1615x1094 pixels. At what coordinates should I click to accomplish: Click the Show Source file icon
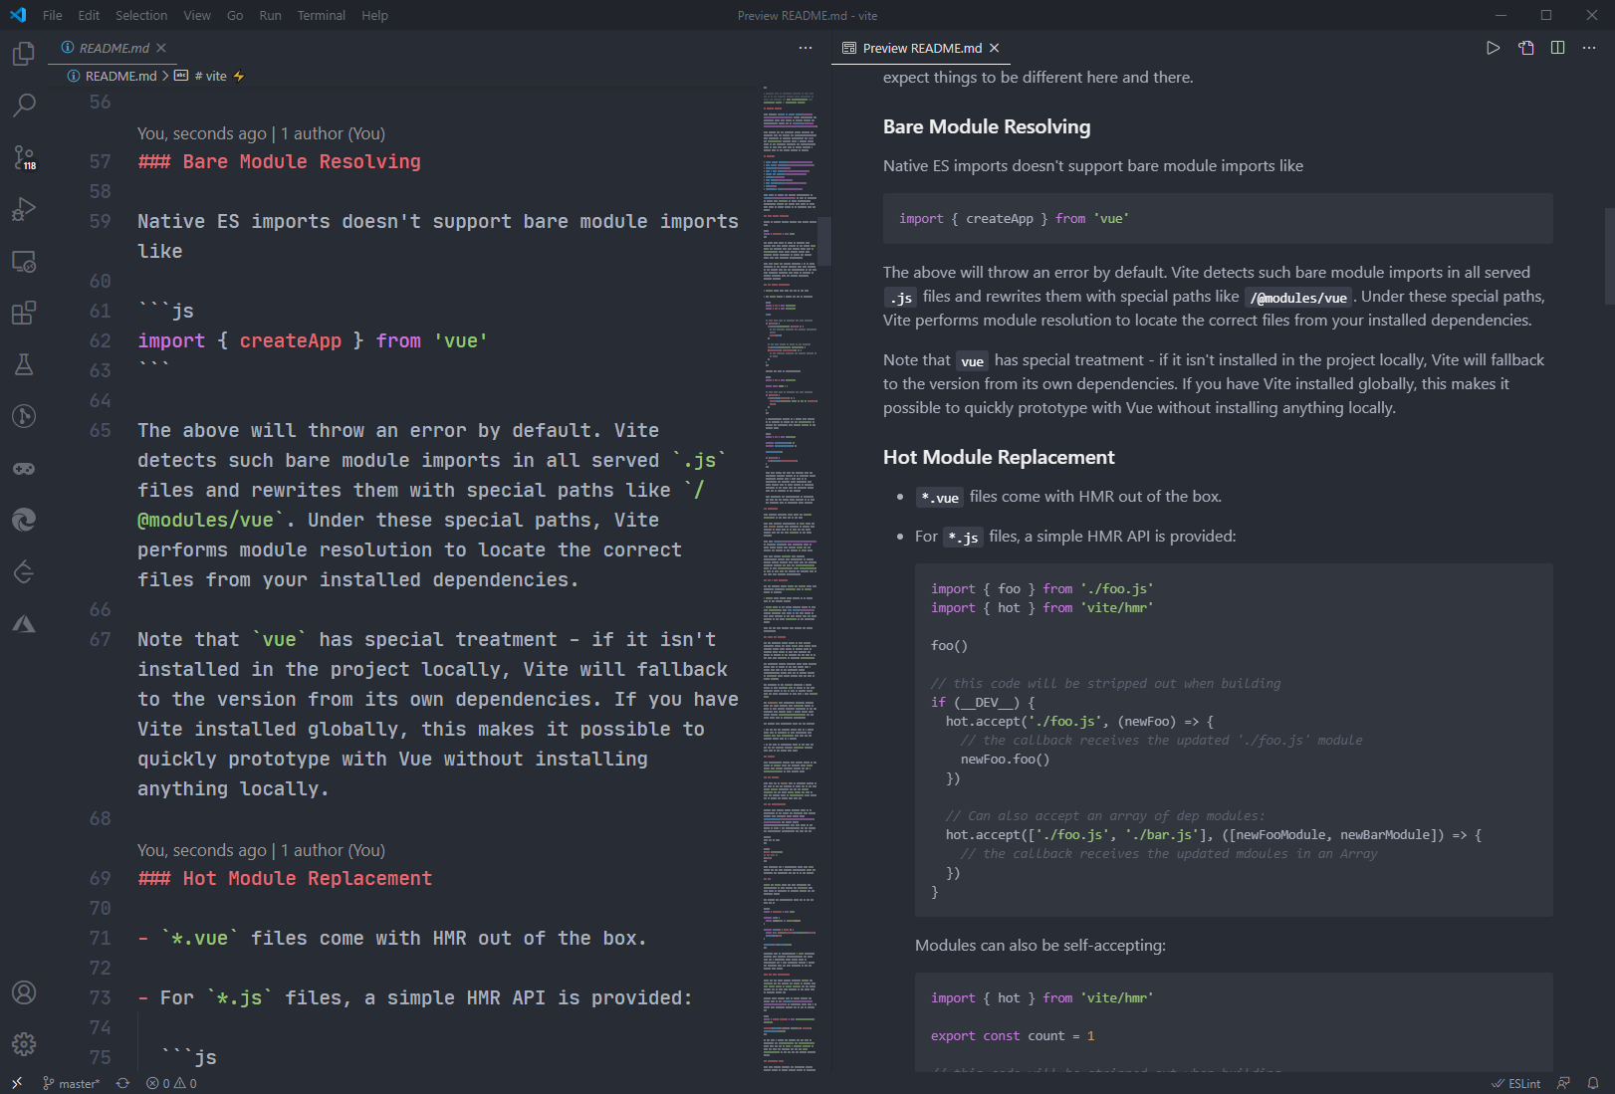(x=1525, y=48)
